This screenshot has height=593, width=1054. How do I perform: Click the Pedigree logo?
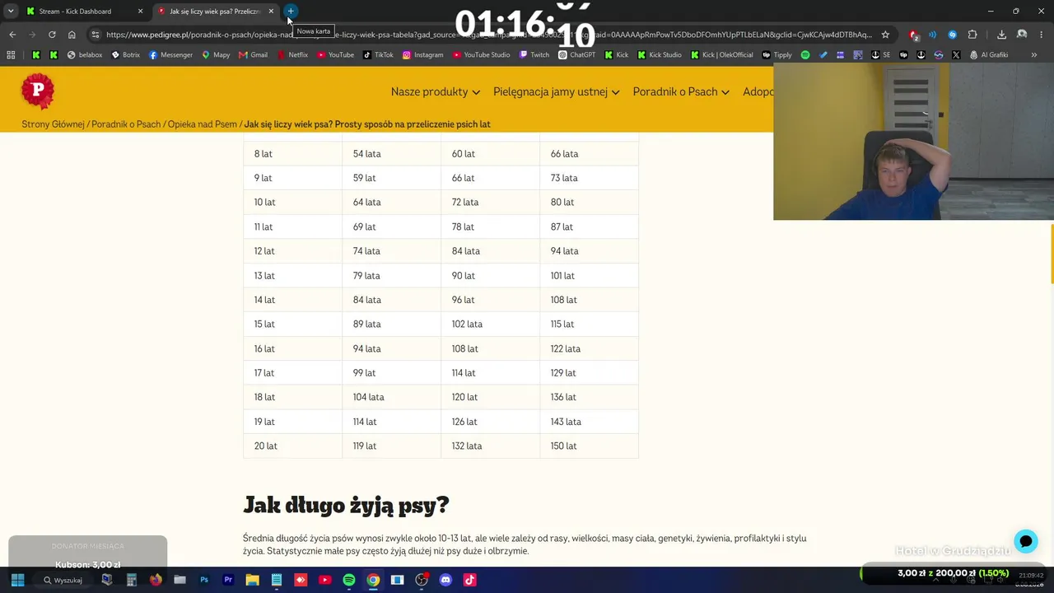point(38,91)
